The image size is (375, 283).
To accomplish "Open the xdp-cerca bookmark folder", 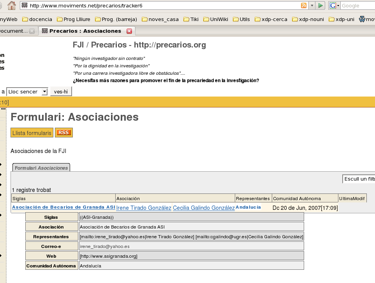I will (x=271, y=19).
